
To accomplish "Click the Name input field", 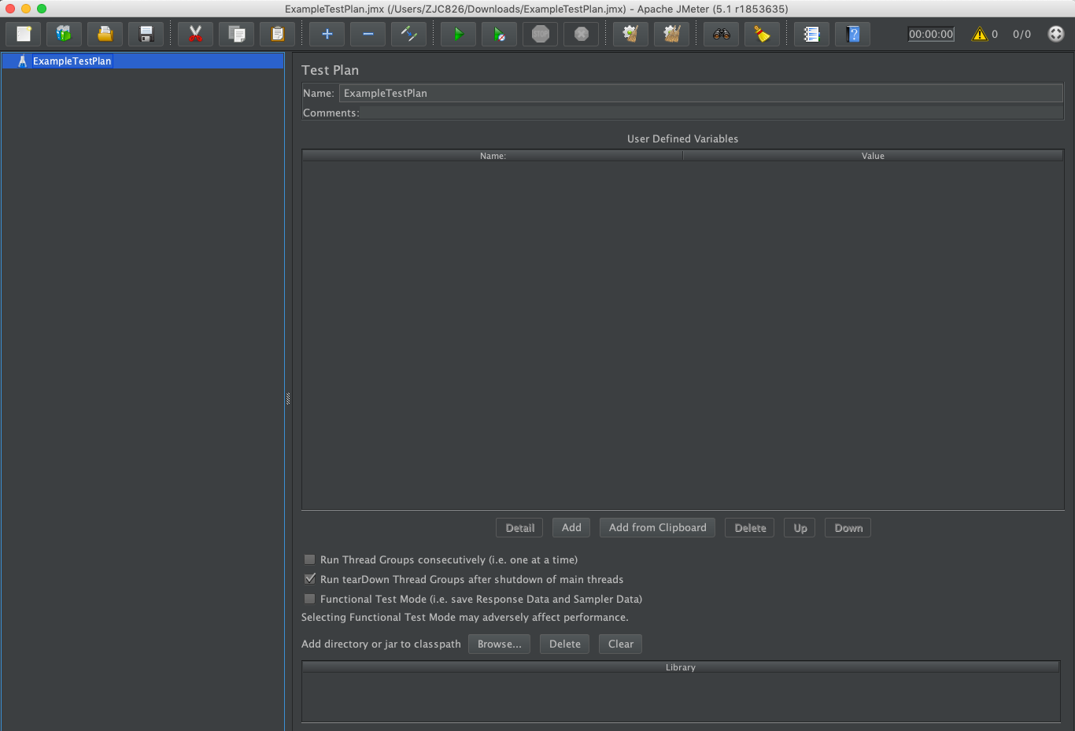I will pos(701,93).
